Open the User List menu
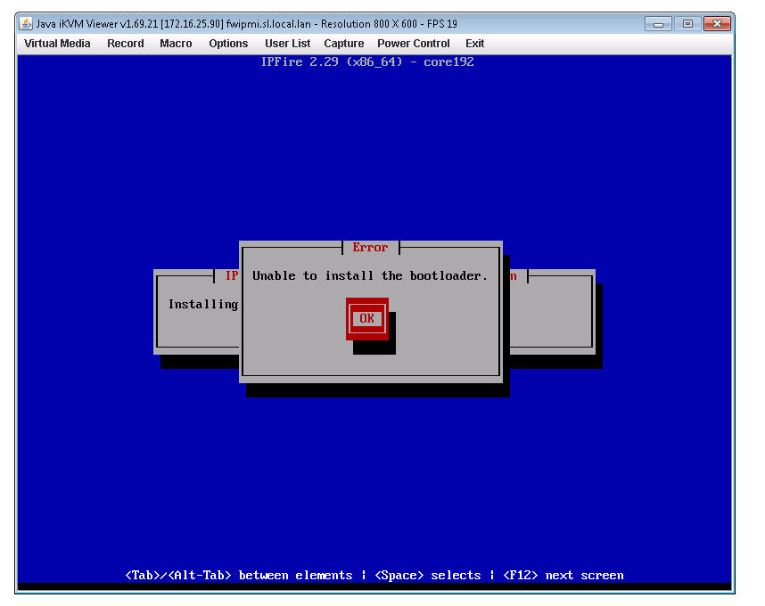Screen dimensions: 765x606 coord(287,44)
